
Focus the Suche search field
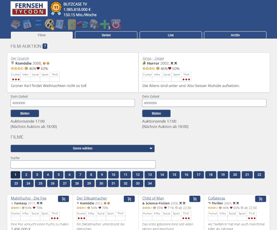point(83,164)
